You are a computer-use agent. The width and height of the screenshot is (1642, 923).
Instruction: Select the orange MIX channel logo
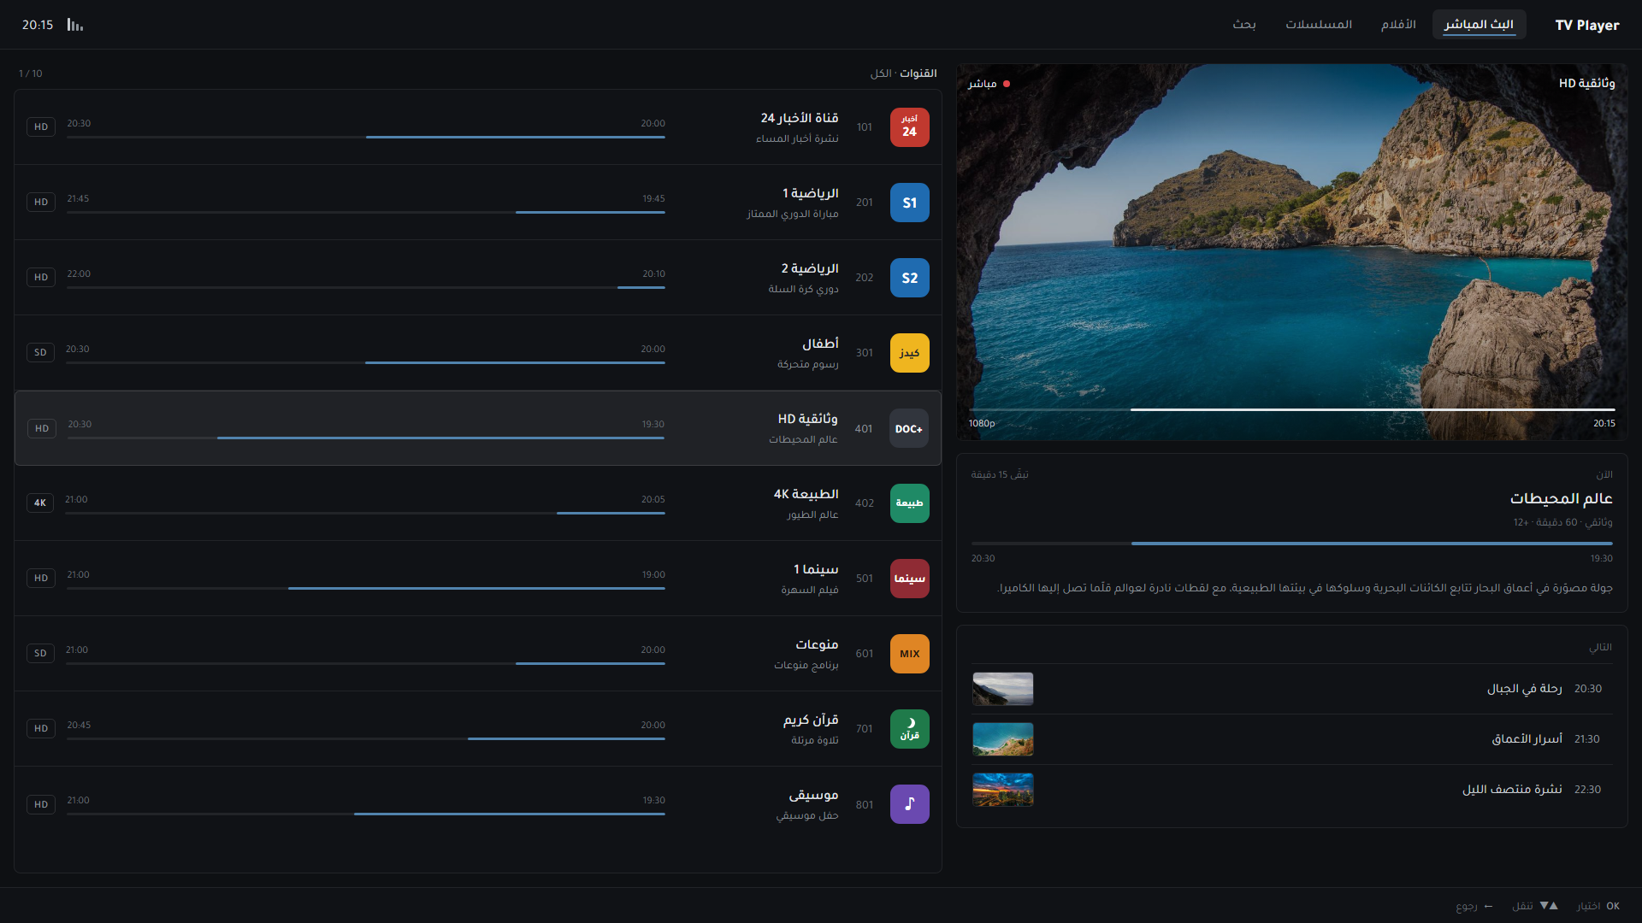tap(909, 654)
